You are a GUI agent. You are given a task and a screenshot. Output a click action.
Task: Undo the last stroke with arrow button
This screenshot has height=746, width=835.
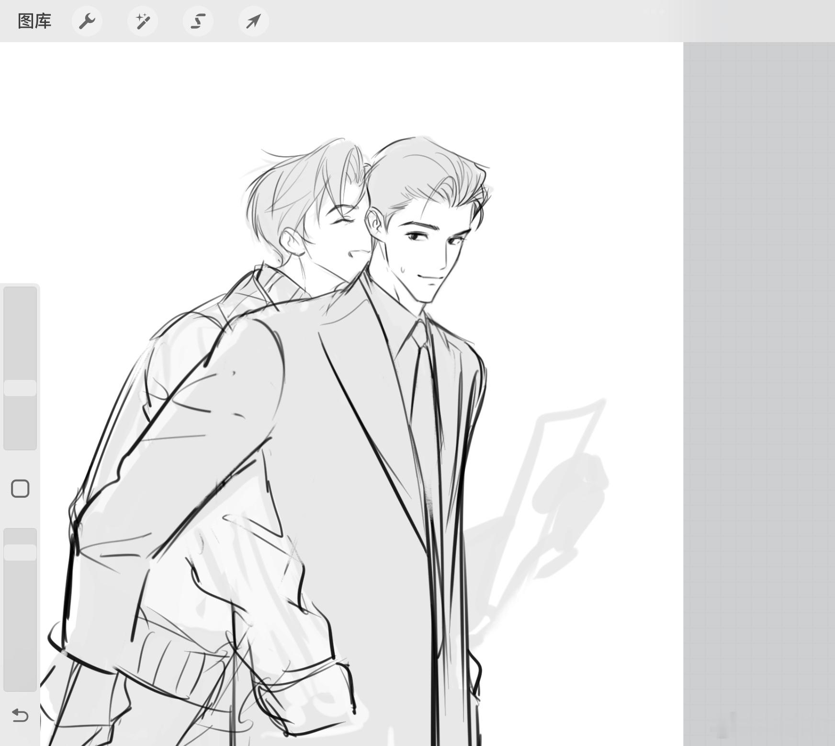coord(20,715)
